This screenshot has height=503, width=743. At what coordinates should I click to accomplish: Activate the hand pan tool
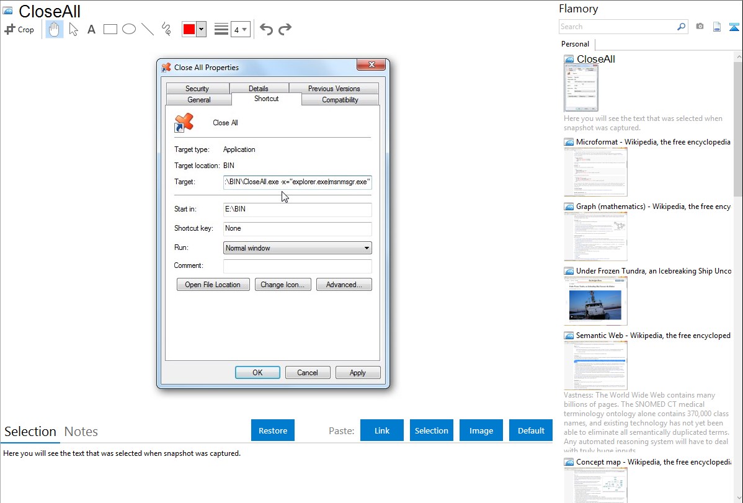pyautogui.click(x=54, y=29)
